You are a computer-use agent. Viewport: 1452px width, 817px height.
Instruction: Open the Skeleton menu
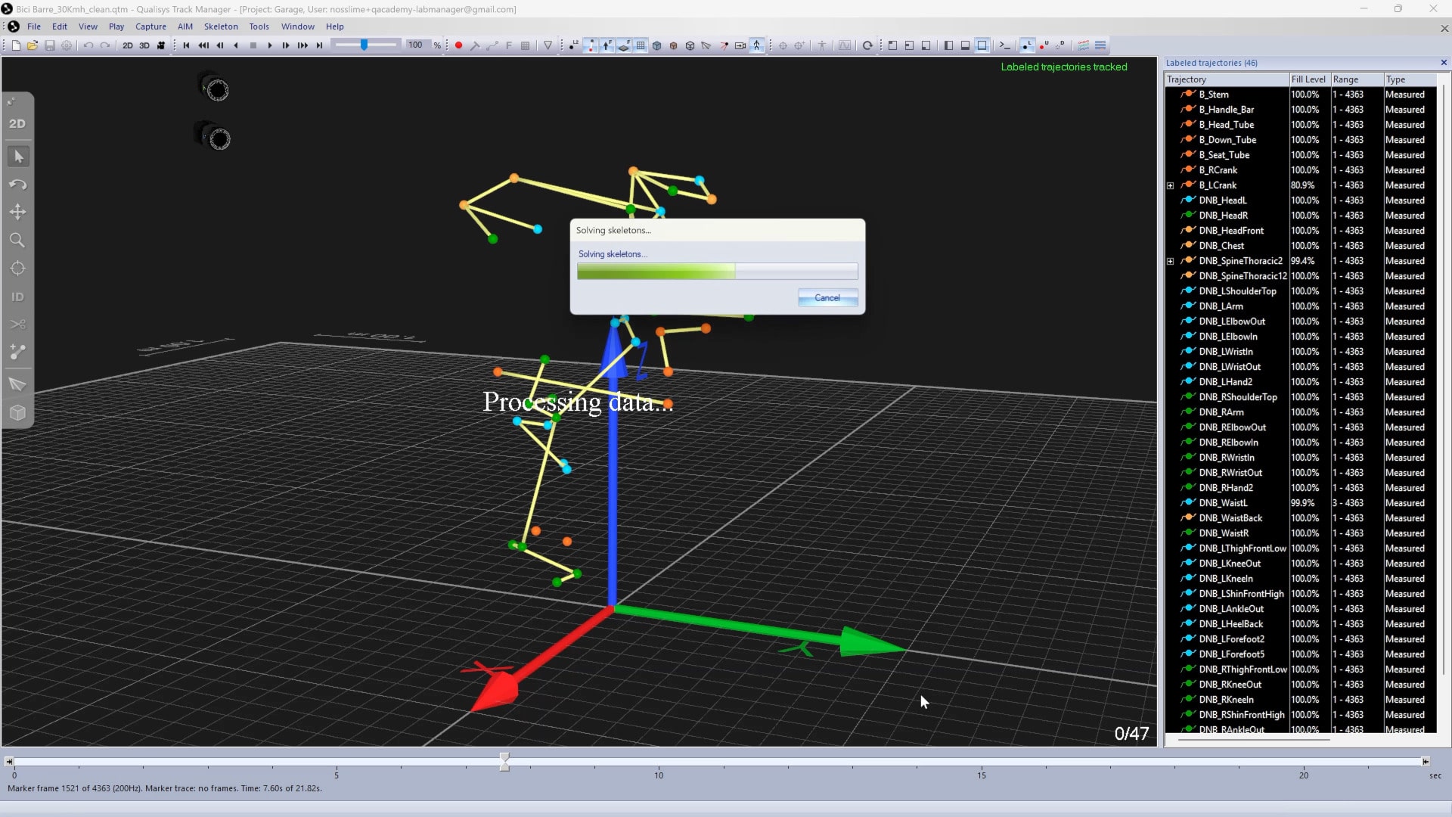[x=220, y=26]
